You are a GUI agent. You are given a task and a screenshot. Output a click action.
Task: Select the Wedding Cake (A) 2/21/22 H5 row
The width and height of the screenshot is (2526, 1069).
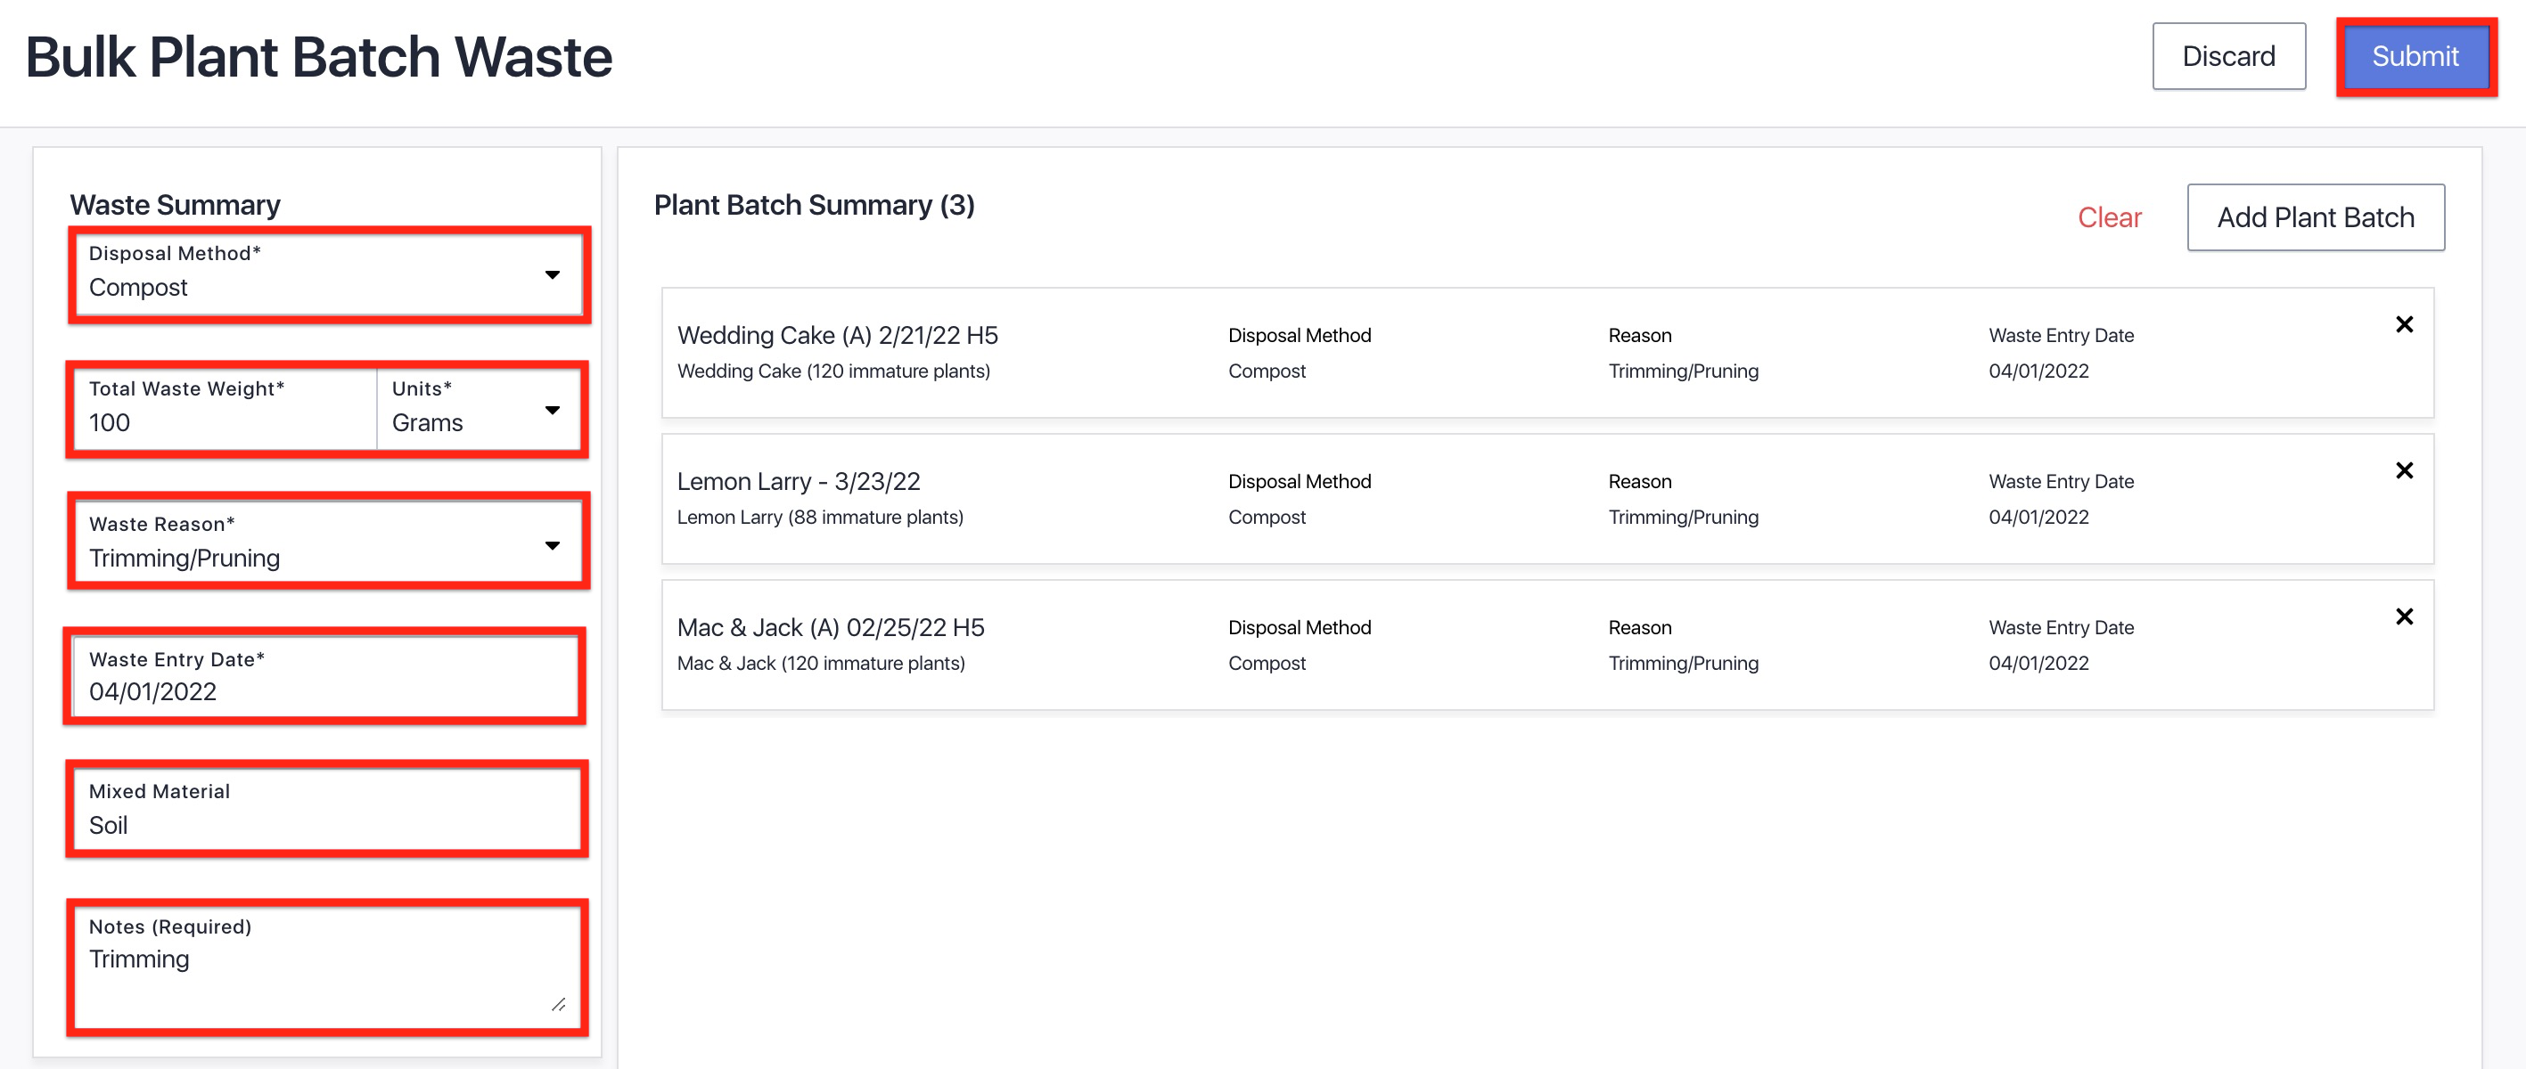[x=1547, y=353]
